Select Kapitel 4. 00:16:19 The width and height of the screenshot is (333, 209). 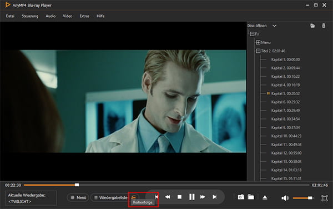point(285,85)
